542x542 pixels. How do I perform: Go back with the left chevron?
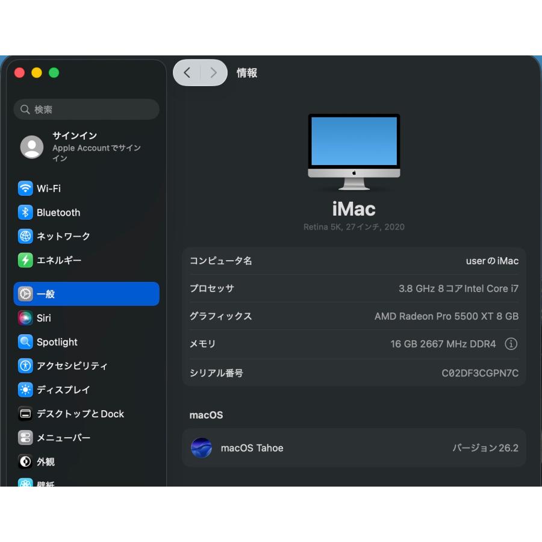(x=187, y=73)
